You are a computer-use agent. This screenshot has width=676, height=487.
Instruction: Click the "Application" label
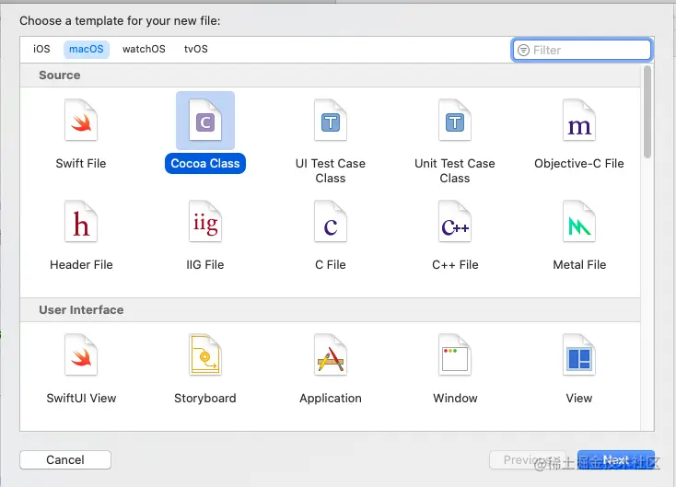point(331,399)
